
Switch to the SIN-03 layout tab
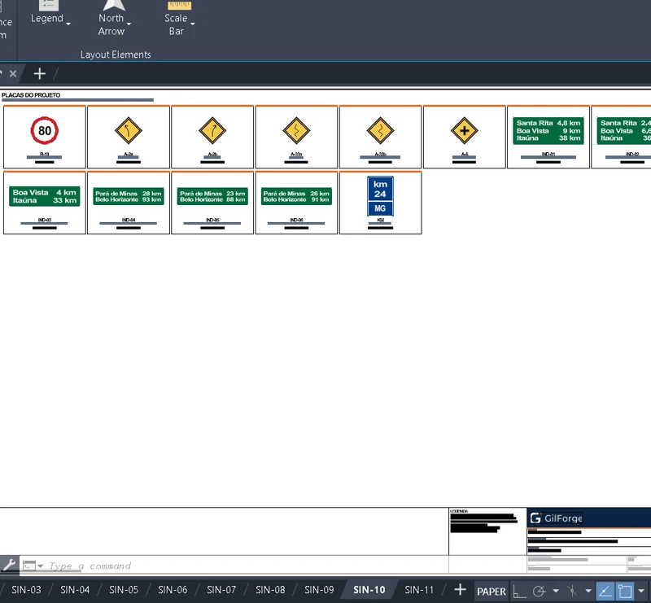26,590
